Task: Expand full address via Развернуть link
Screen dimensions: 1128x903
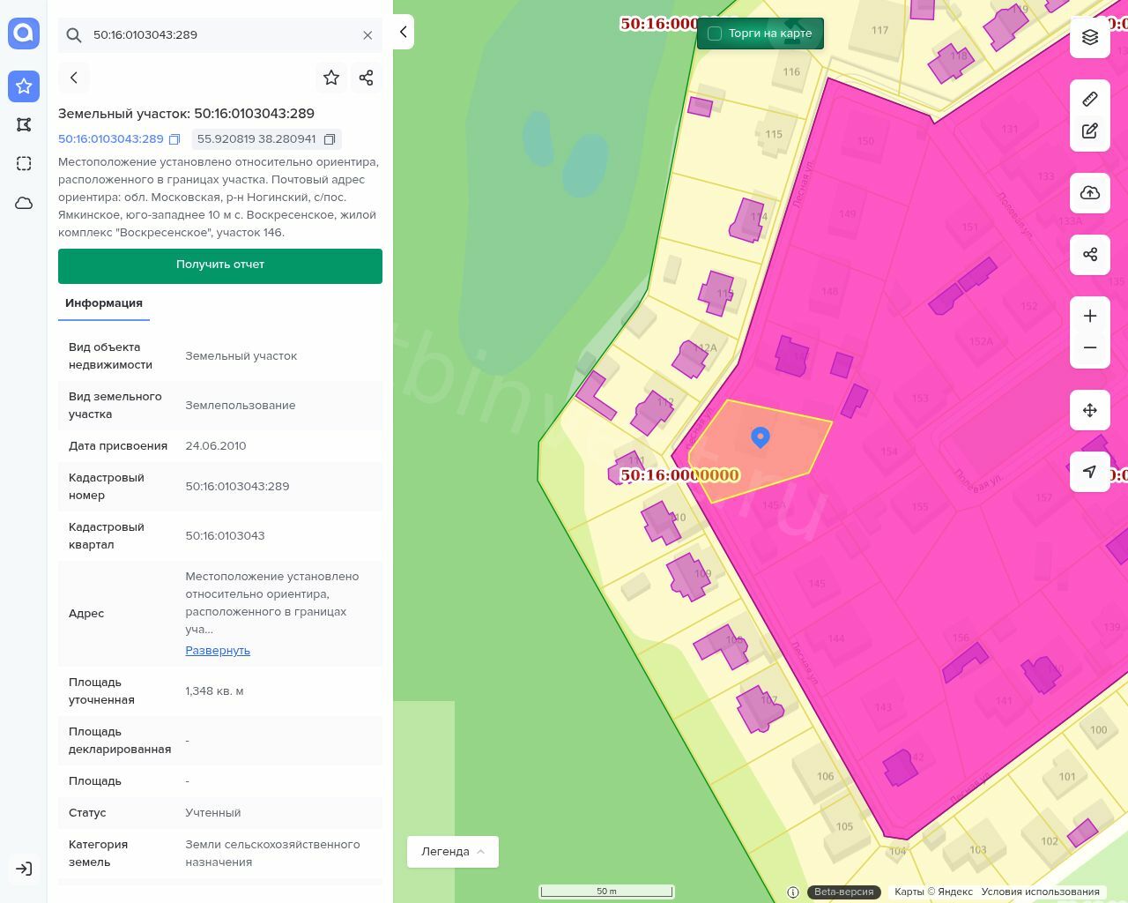Action: coord(218,651)
